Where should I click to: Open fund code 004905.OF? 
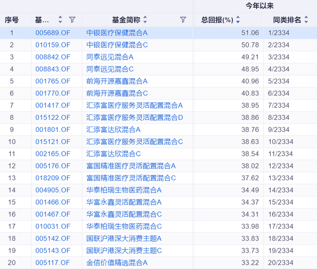pos(53,190)
